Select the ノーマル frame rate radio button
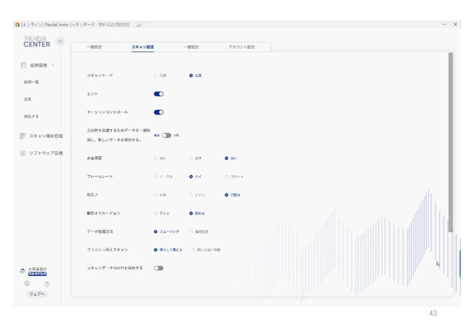 [156, 176]
